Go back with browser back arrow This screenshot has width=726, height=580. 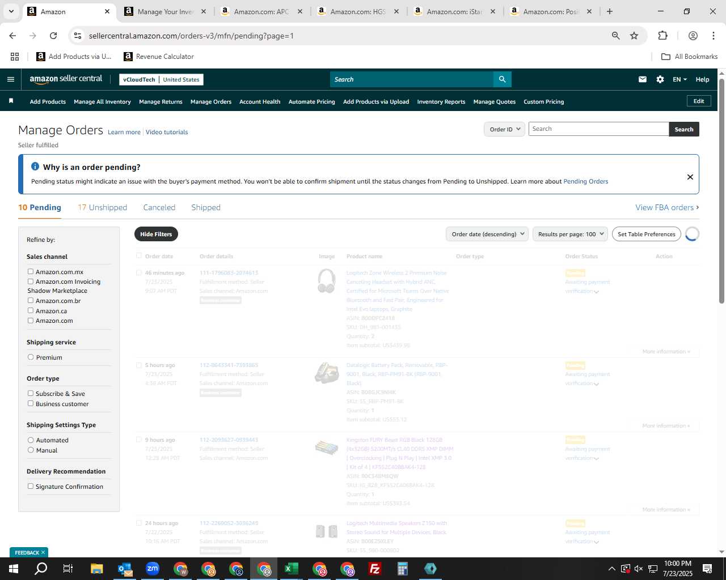[12, 36]
